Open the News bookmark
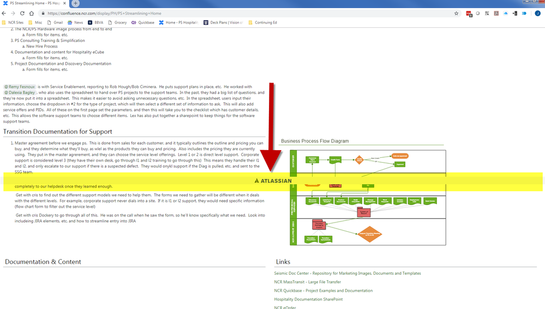 [x=75, y=22]
